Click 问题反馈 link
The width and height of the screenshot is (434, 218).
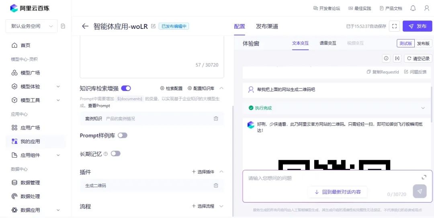point(415,72)
